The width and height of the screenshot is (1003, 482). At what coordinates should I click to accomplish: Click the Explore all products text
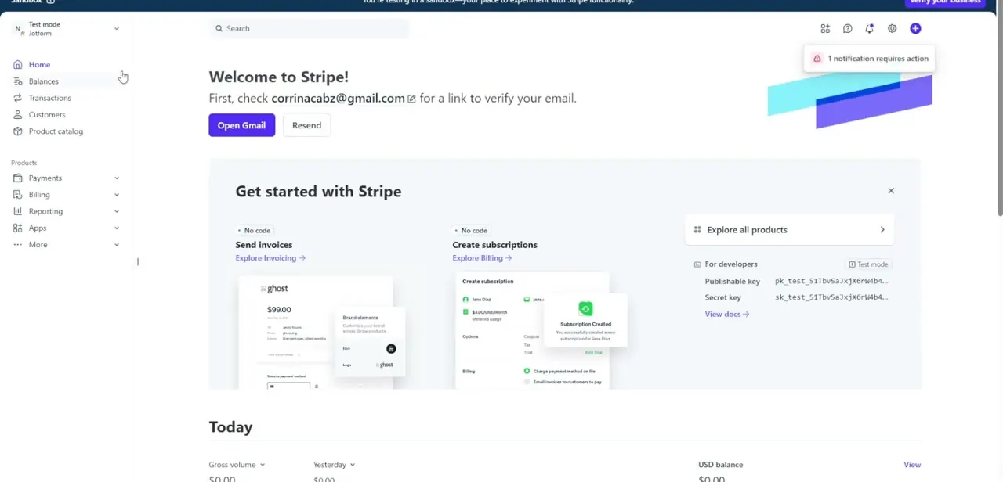point(747,230)
